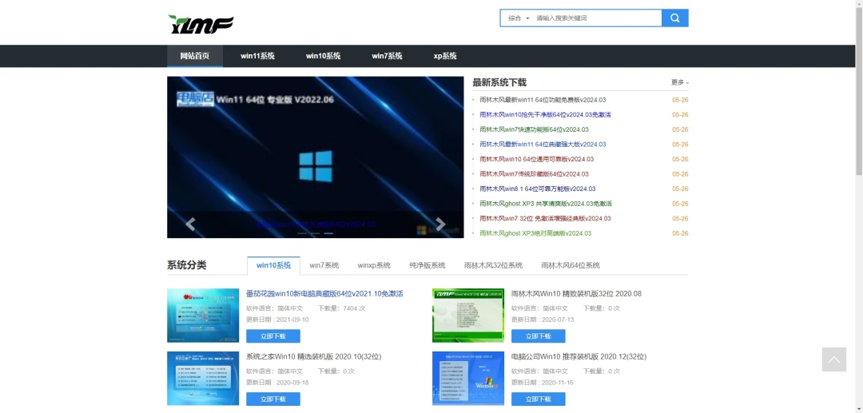Image resolution: width=863 pixels, height=413 pixels.
Task: Click thumbnail of 番茄花园win10新电脑典藏版
Action: click(x=203, y=316)
